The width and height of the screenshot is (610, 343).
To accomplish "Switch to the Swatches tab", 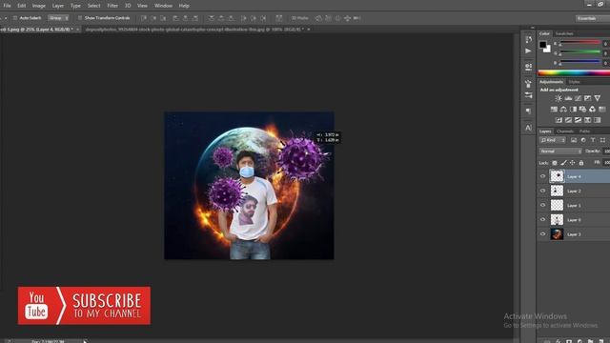I will (x=564, y=33).
